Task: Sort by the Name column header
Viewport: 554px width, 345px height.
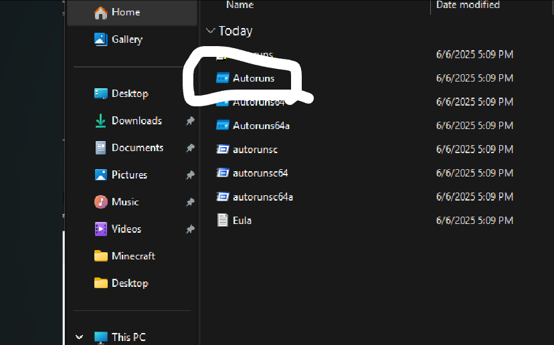Action: [x=240, y=5]
